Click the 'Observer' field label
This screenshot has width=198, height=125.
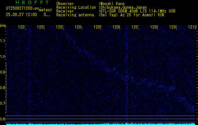tap(65, 4)
